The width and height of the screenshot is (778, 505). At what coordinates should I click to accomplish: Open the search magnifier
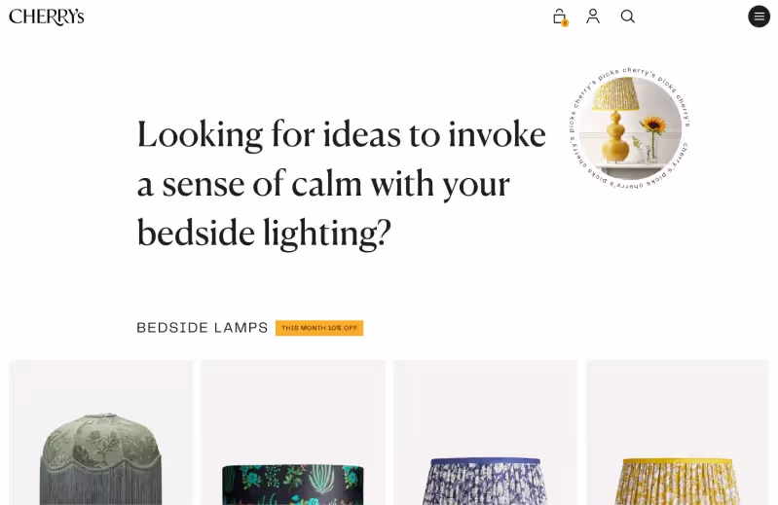tap(628, 17)
